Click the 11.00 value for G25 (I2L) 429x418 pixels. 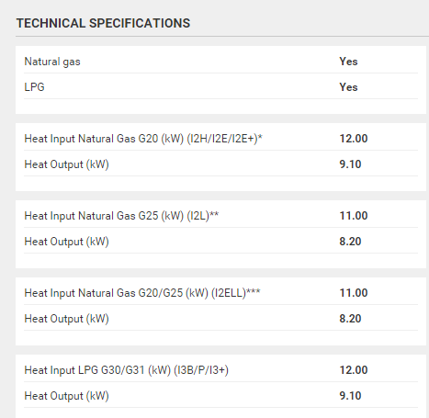coord(354,216)
